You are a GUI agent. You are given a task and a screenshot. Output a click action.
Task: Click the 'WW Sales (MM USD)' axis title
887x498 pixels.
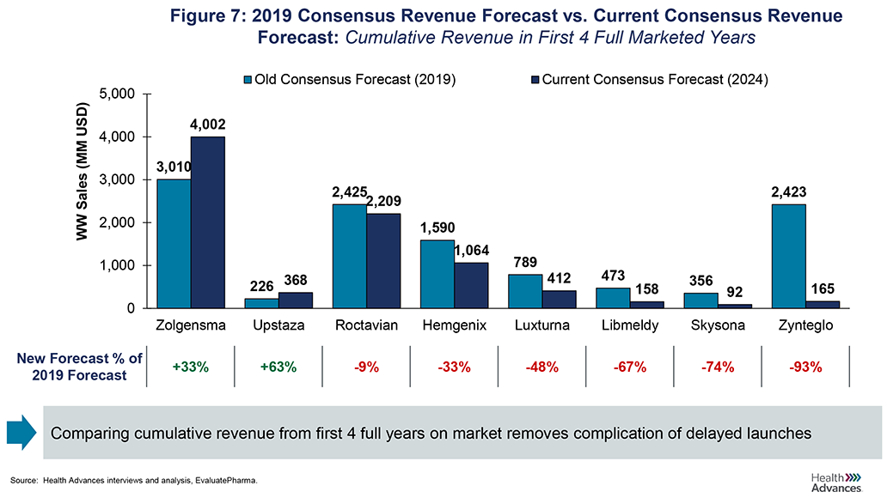click(83, 171)
